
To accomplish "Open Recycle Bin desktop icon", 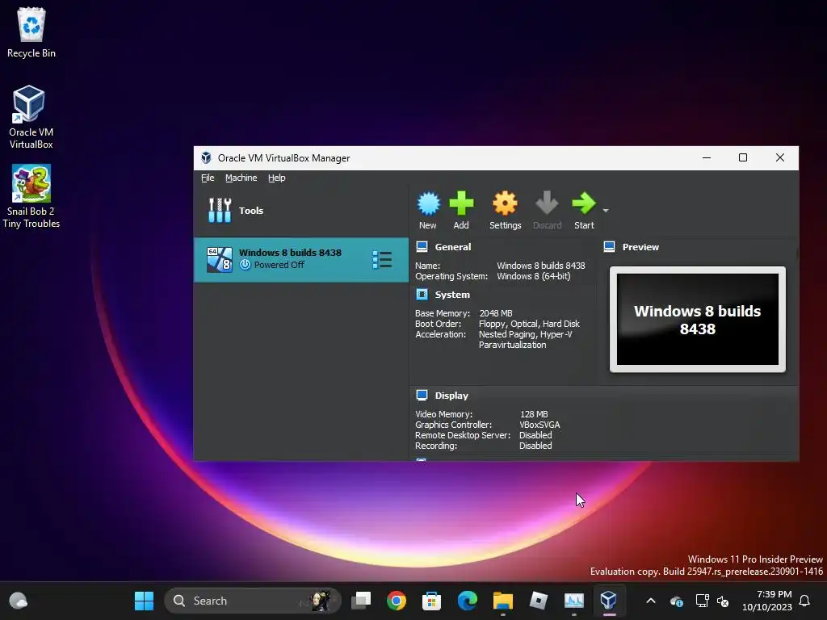I will click(x=31, y=32).
